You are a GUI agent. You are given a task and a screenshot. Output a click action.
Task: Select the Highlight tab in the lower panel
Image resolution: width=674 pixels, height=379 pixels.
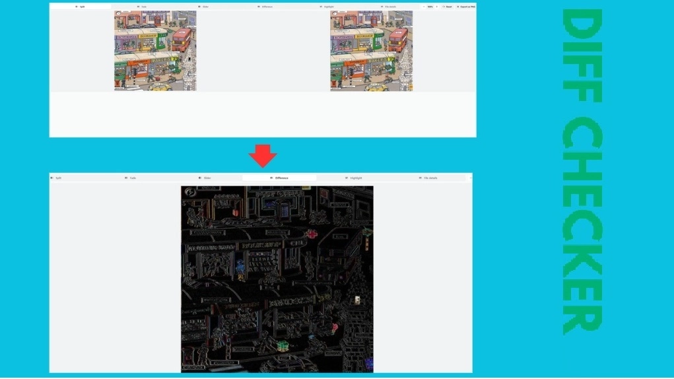354,178
